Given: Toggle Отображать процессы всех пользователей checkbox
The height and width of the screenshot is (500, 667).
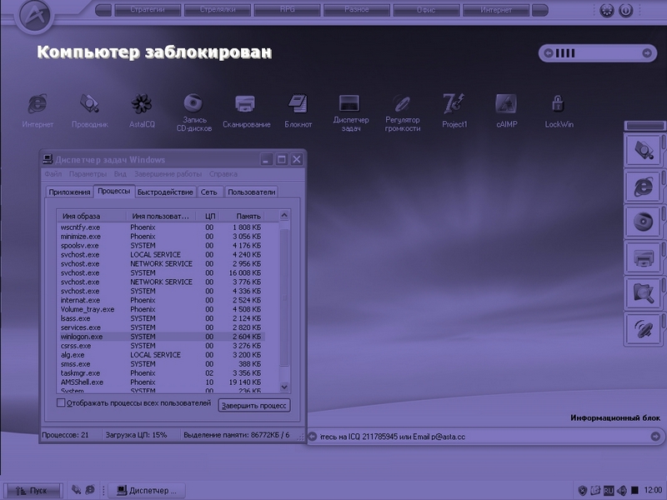Looking at the screenshot, I should 61,402.
